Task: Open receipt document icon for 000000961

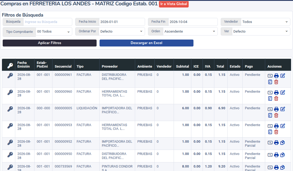Action: tap(270, 82)
